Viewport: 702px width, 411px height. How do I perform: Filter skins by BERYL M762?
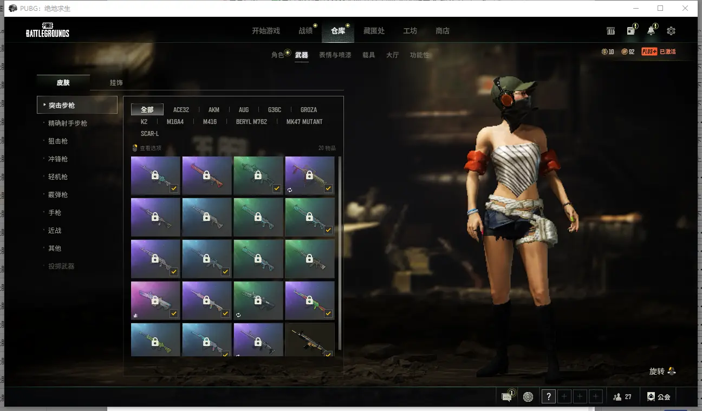point(251,122)
